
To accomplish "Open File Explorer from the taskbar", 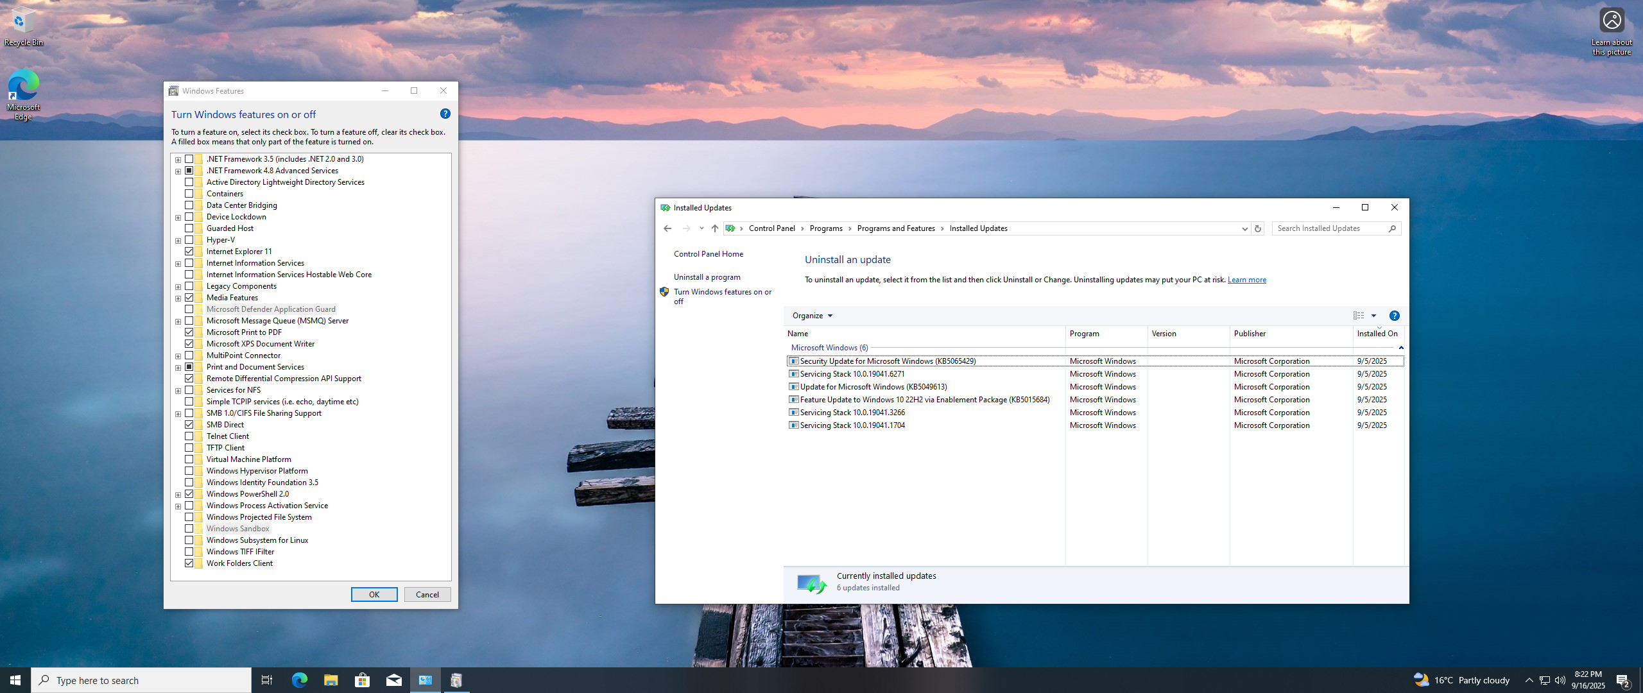I will click(x=331, y=680).
